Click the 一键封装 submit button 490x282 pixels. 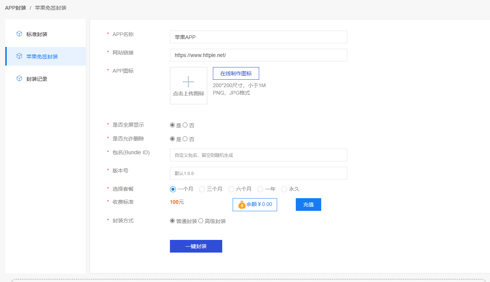click(196, 246)
